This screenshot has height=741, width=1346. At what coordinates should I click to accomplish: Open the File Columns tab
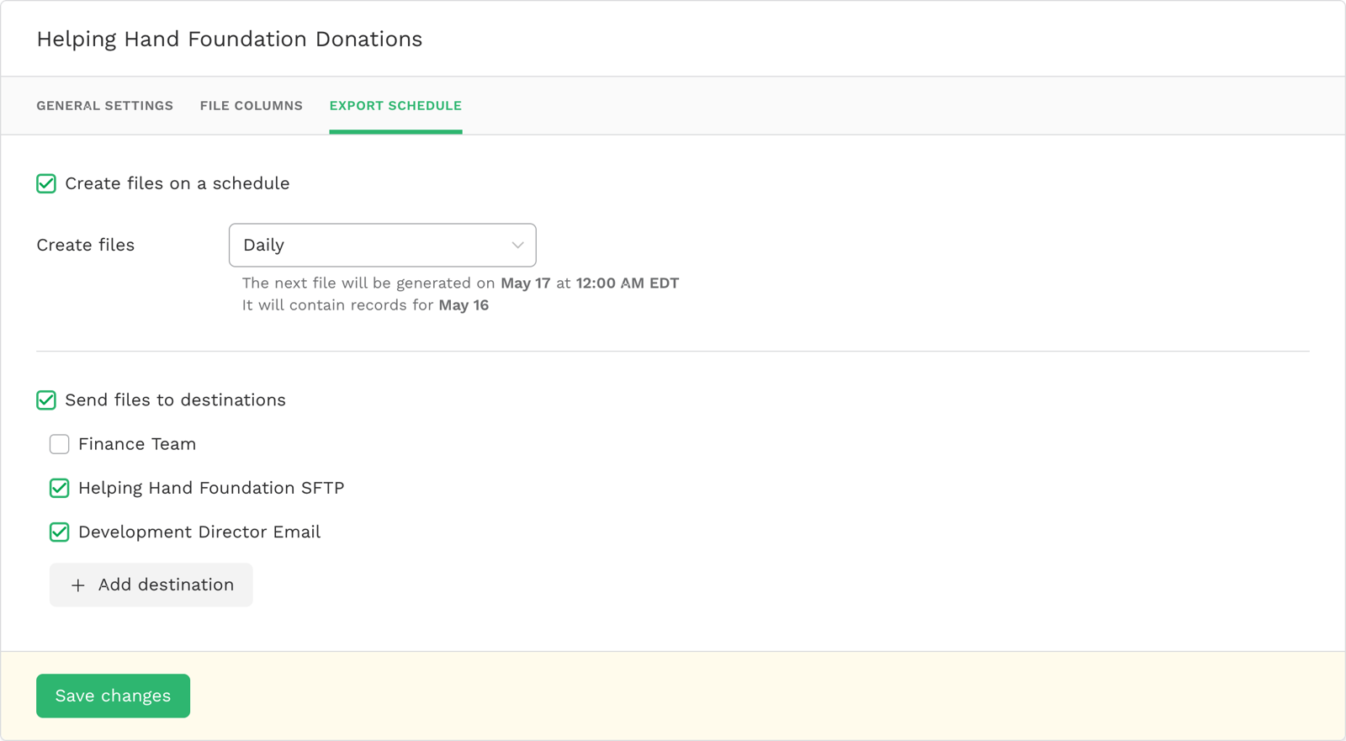point(251,106)
